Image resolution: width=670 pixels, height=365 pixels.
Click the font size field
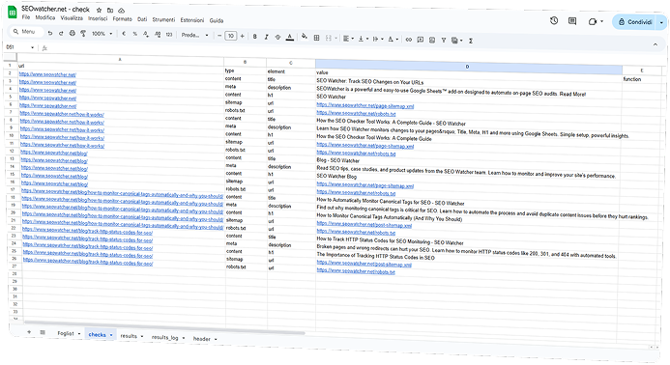coord(231,36)
